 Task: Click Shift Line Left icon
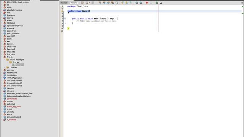(136, 3)
